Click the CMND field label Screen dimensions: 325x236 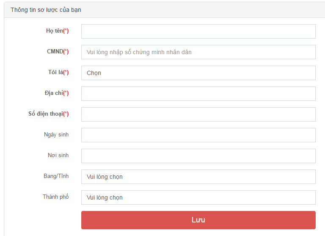58,52
